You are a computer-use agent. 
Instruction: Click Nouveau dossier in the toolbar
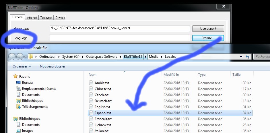53,66
